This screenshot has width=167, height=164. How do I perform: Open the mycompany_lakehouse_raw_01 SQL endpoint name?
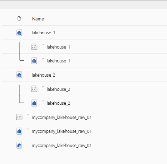(61, 131)
